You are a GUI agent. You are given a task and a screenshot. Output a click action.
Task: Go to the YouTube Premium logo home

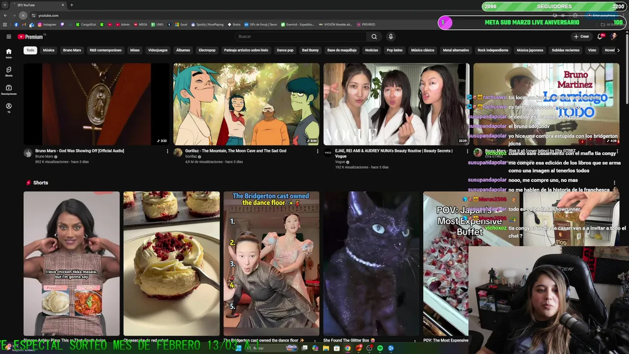click(30, 37)
